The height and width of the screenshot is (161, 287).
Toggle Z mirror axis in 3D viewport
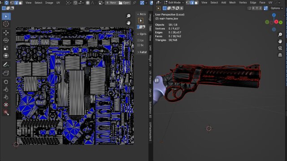pos(260,8)
